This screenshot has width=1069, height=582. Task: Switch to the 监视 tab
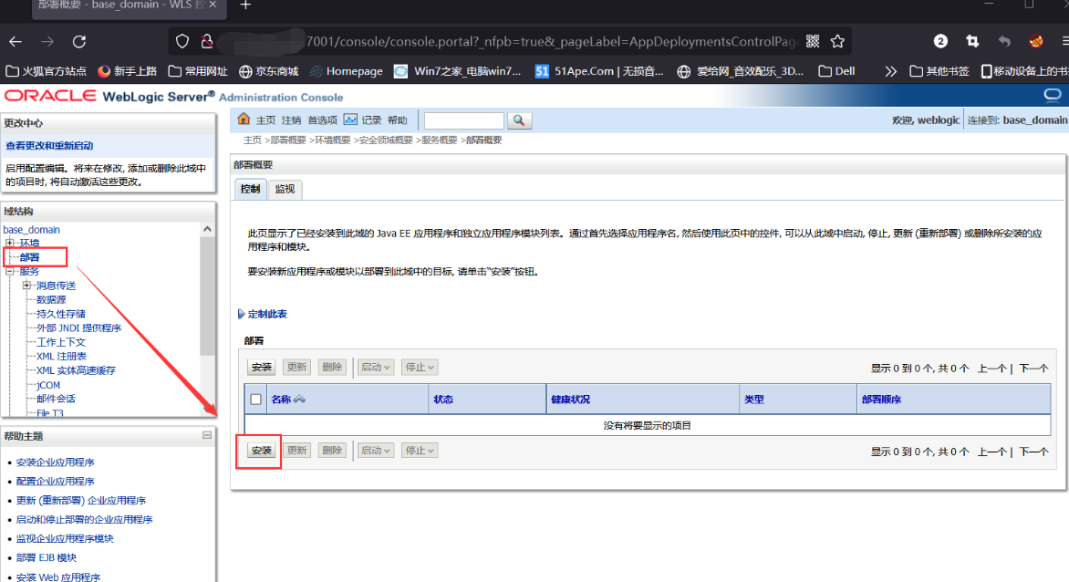(285, 189)
